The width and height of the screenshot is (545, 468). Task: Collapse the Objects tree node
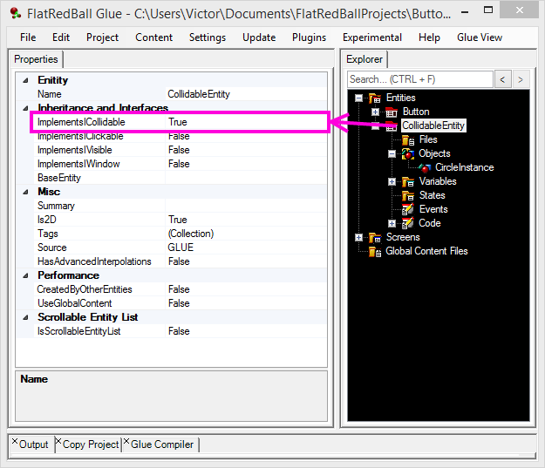(392, 153)
